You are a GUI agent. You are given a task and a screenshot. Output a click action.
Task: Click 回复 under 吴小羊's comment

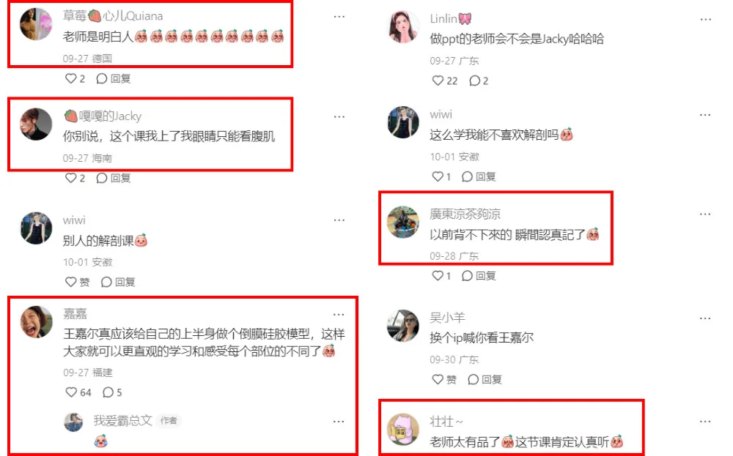coord(485,379)
